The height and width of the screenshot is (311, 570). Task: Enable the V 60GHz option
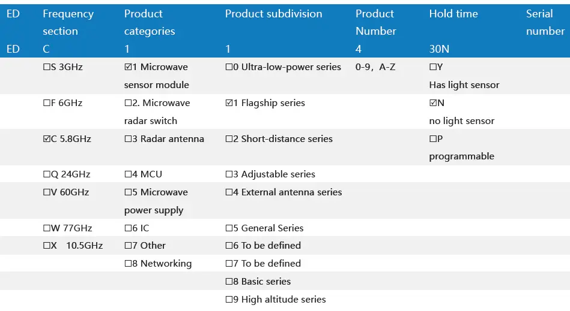(x=46, y=192)
